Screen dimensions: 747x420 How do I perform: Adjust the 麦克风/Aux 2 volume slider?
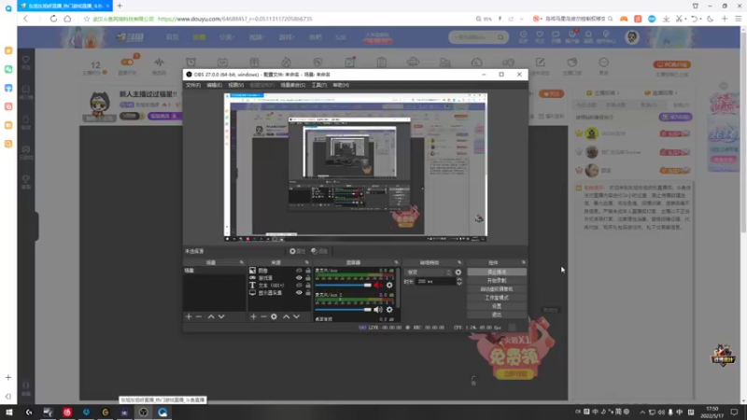click(343, 310)
